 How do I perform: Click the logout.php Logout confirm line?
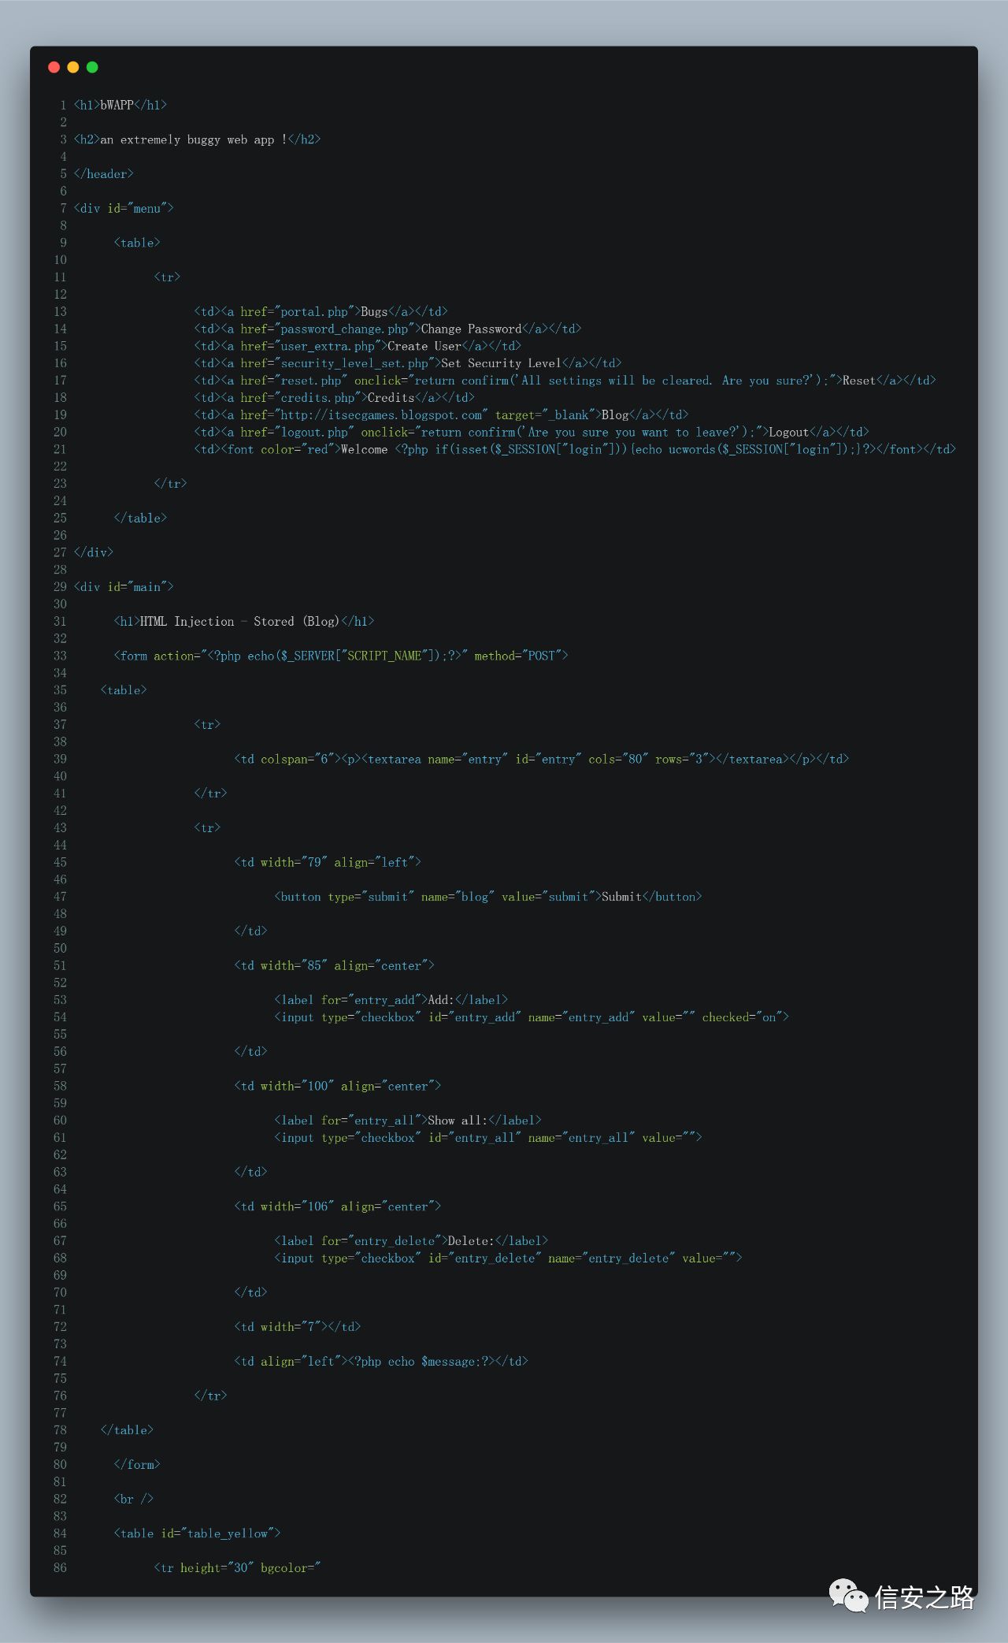click(532, 432)
